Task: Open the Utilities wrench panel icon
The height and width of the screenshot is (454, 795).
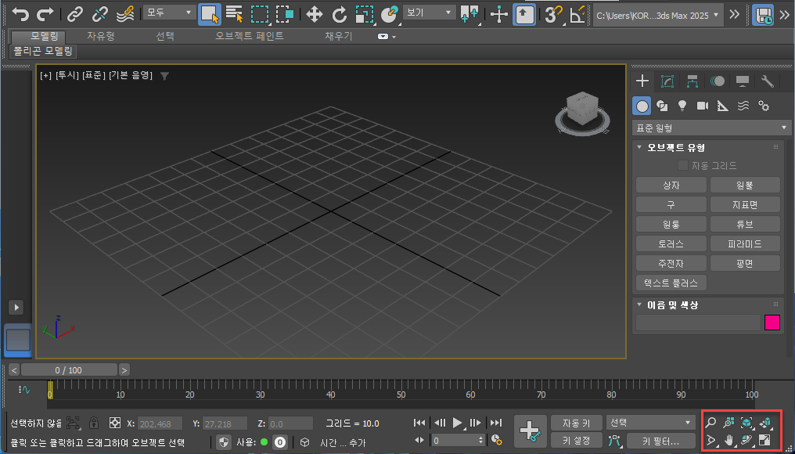Action: click(767, 81)
